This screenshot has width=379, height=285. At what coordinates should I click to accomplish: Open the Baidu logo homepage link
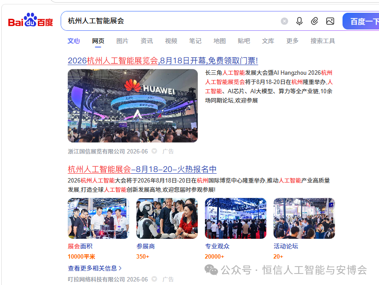[x=30, y=20]
